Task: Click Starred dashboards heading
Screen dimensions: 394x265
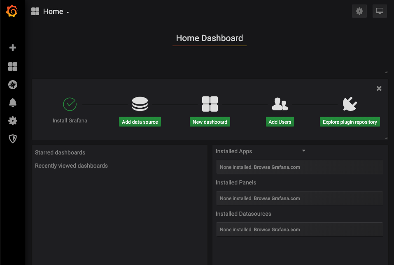Action: (60, 152)
